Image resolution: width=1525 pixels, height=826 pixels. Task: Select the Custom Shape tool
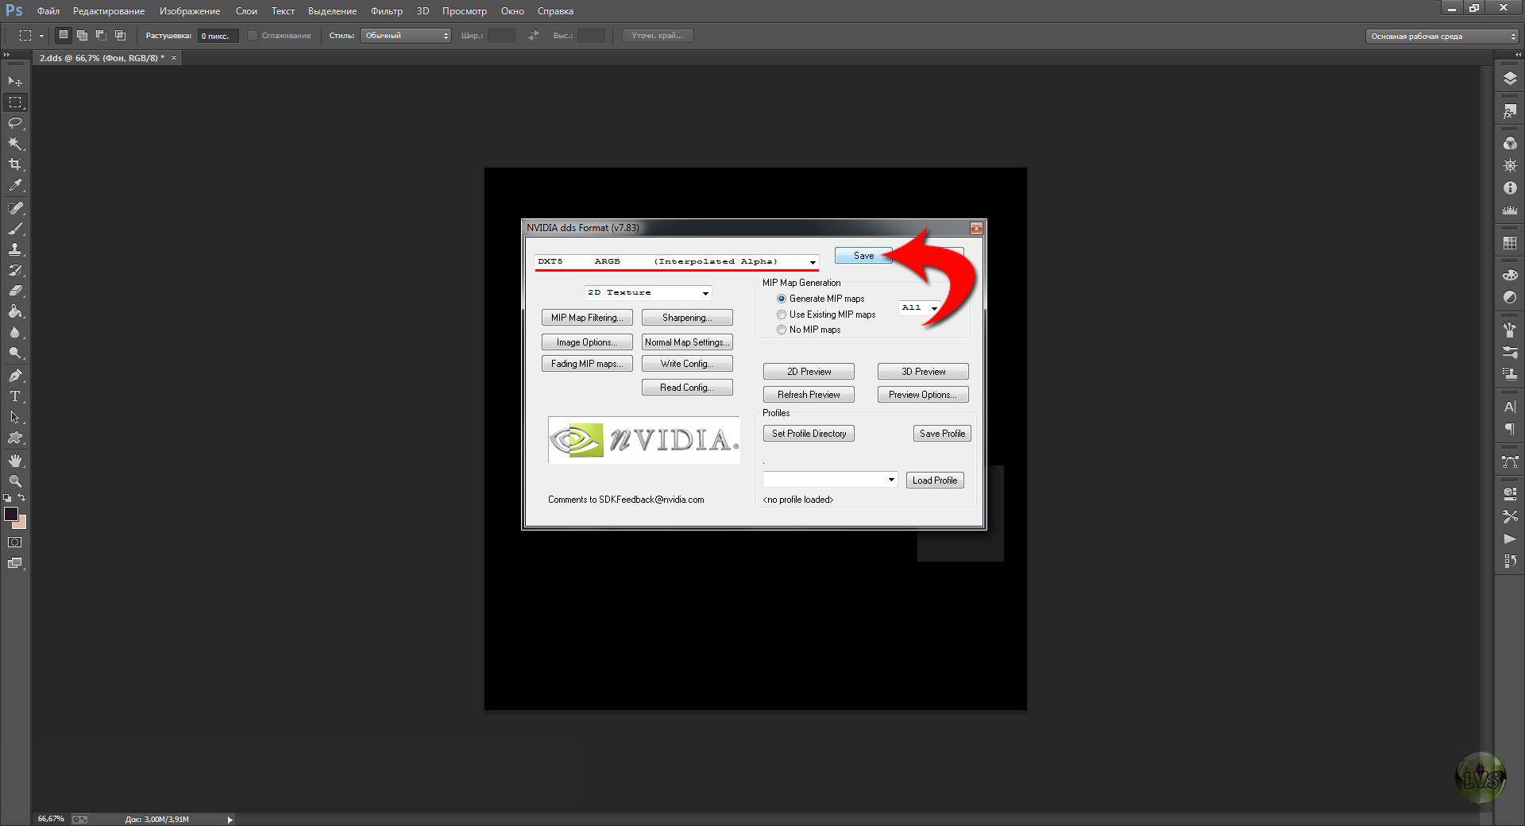point(15,438)
